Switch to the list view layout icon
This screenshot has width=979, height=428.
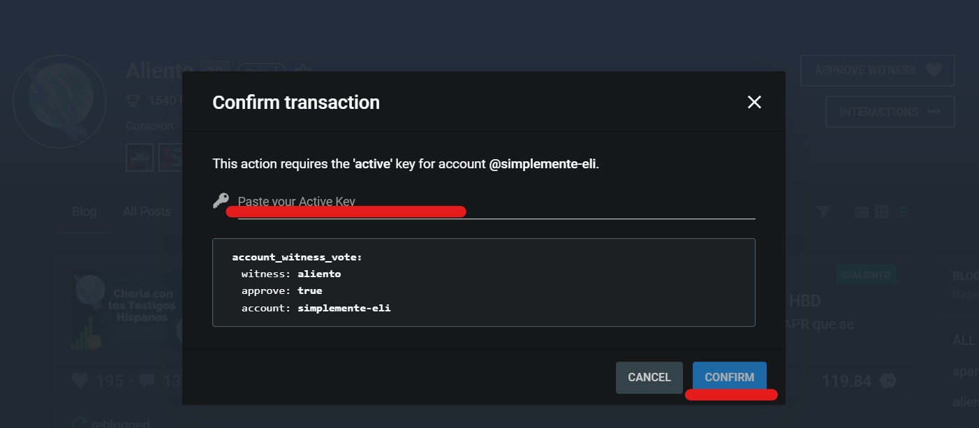point(901,212)
